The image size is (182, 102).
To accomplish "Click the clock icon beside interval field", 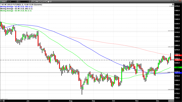I will tap(30, 2).
